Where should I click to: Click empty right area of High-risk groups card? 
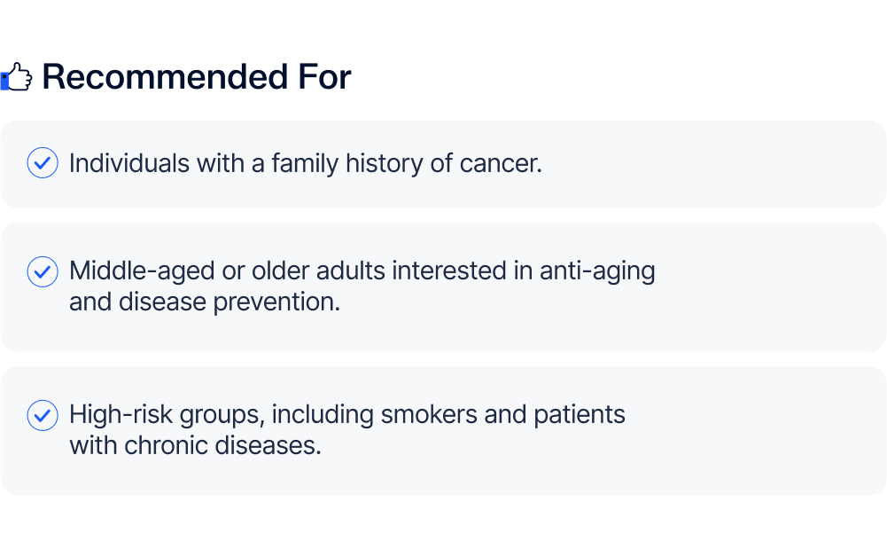[x=771, y=430]
